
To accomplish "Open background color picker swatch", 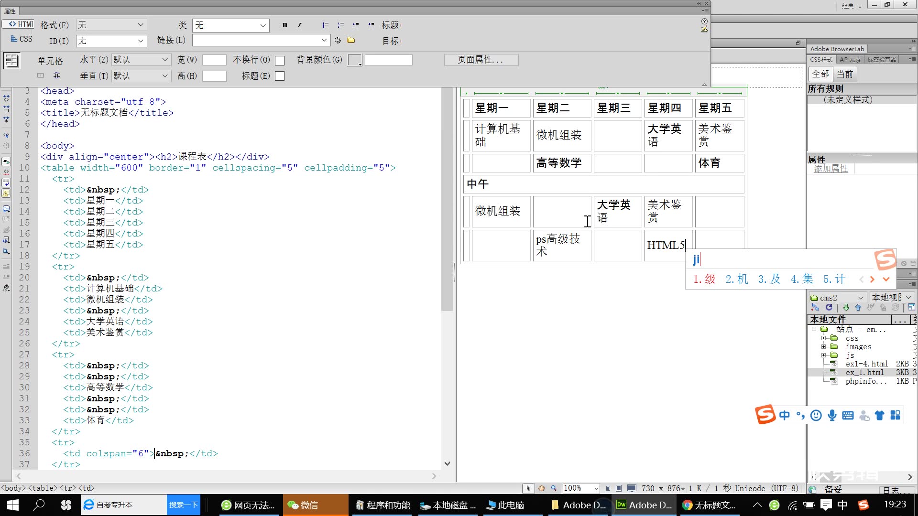I will [355, 60].
